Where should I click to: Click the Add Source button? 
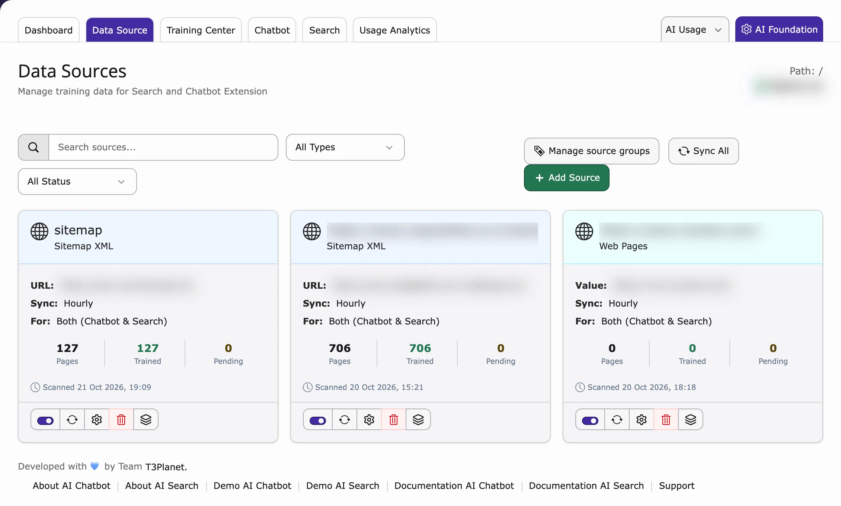[567, 178]
